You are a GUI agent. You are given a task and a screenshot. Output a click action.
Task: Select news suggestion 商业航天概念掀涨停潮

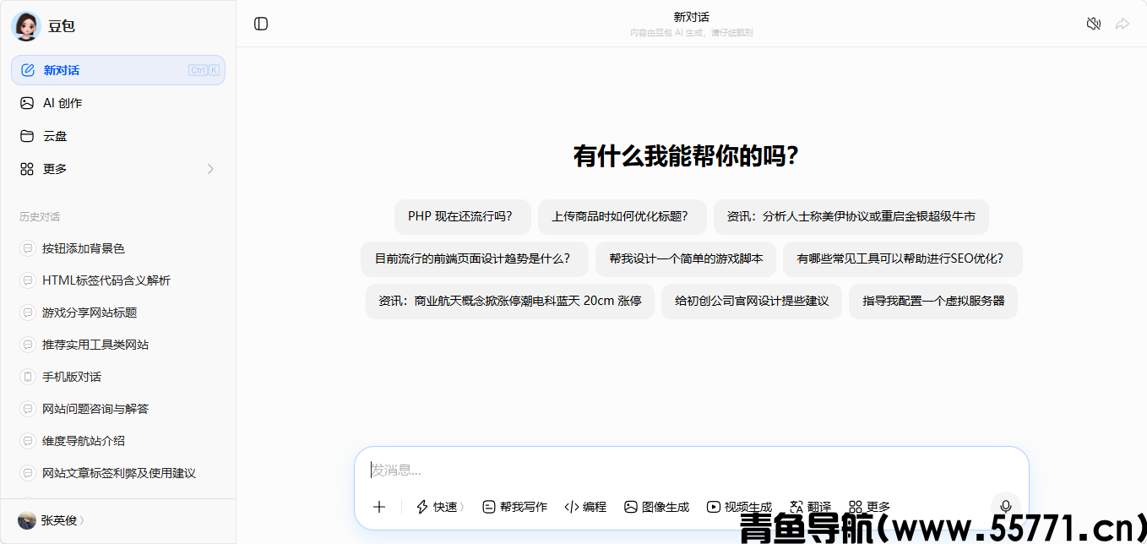coord(510,302)
